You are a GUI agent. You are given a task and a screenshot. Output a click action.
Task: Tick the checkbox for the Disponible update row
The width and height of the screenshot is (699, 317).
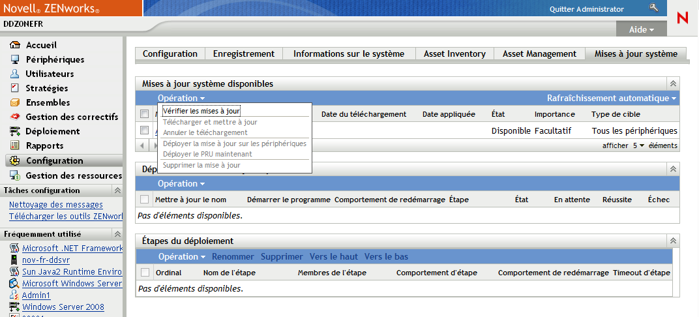144,130
